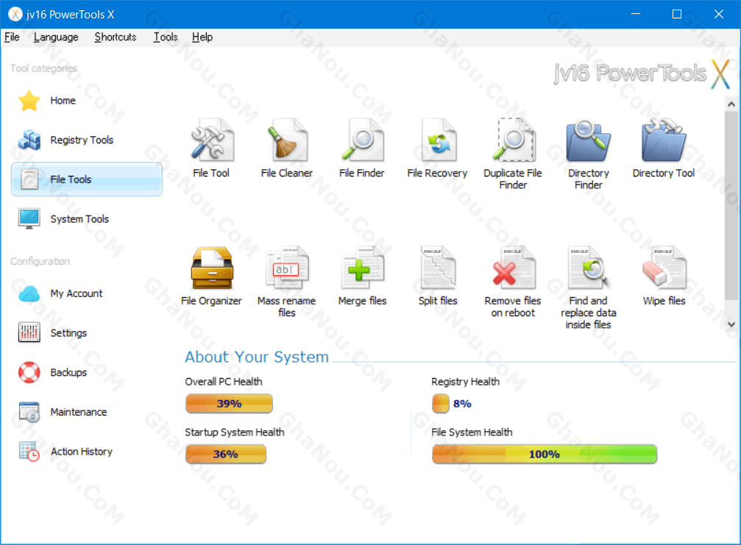The image size is (741, 545).
Task: Click the About Your System heading
Action: [x=257, y=357]
